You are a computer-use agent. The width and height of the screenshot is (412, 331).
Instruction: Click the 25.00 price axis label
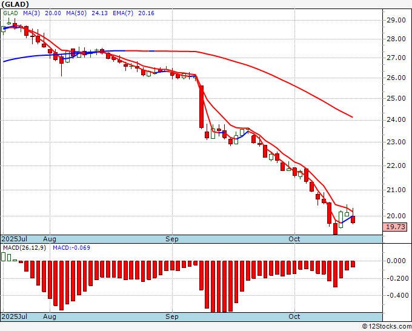(396, 98)
